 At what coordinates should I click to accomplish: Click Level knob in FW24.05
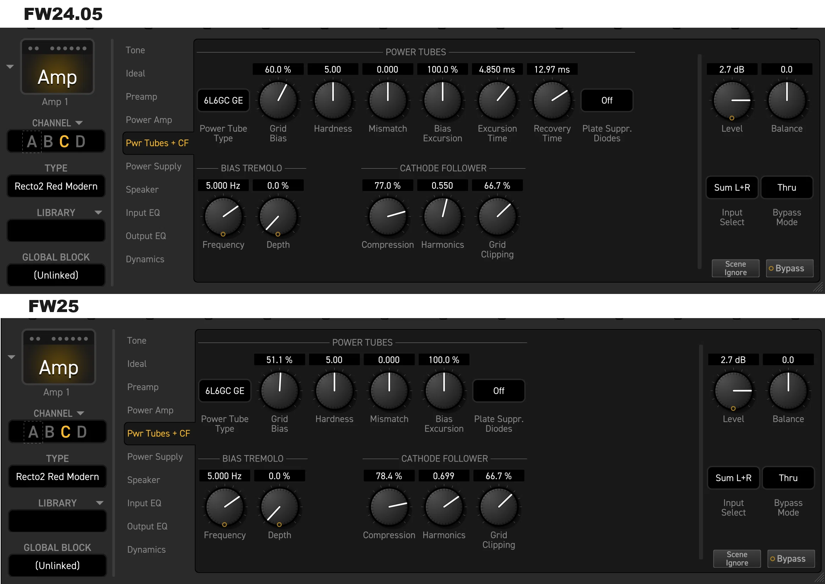click(732, 100)
